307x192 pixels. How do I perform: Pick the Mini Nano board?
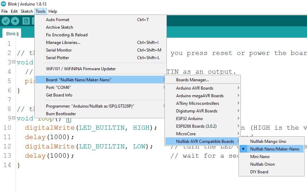tap(260, 156)
